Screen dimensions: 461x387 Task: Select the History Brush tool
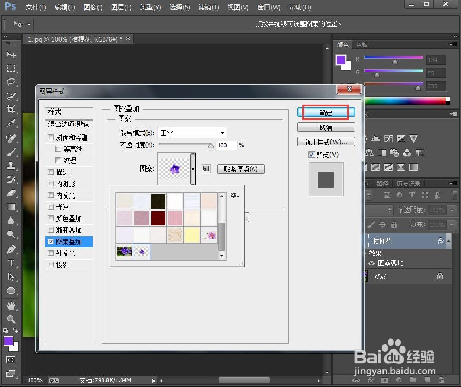click(x=11, y=179)
